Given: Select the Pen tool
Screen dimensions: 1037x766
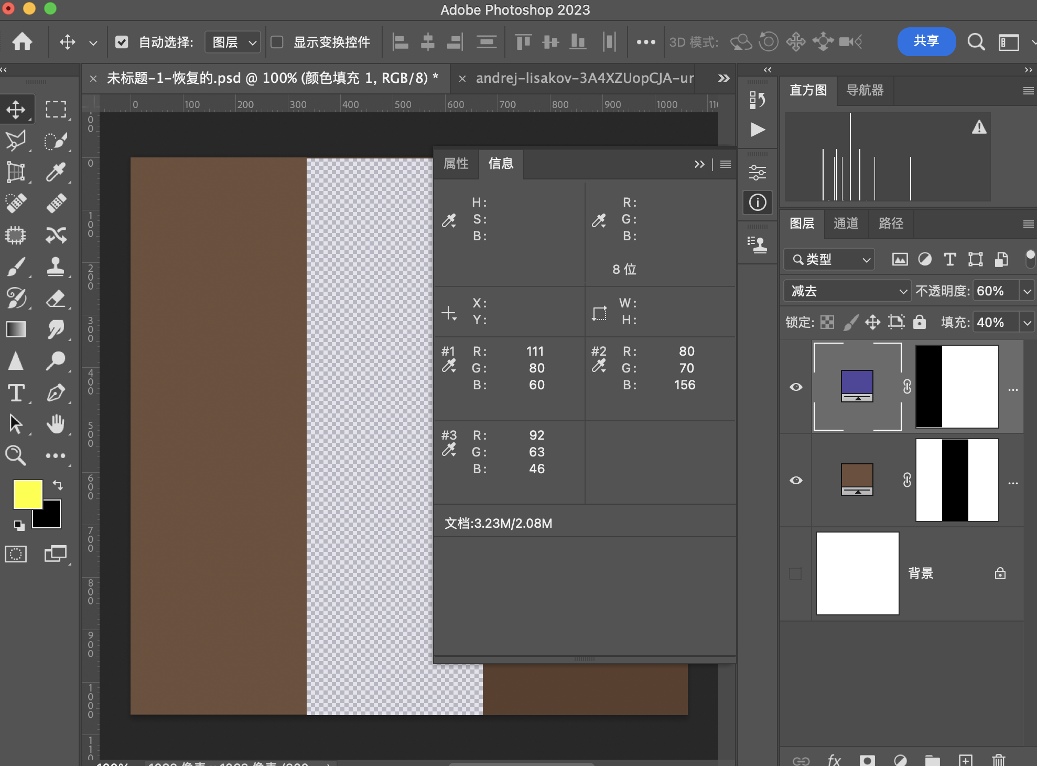Looking at the screenshot, I should pyautogui.click(x=56, y=392).
